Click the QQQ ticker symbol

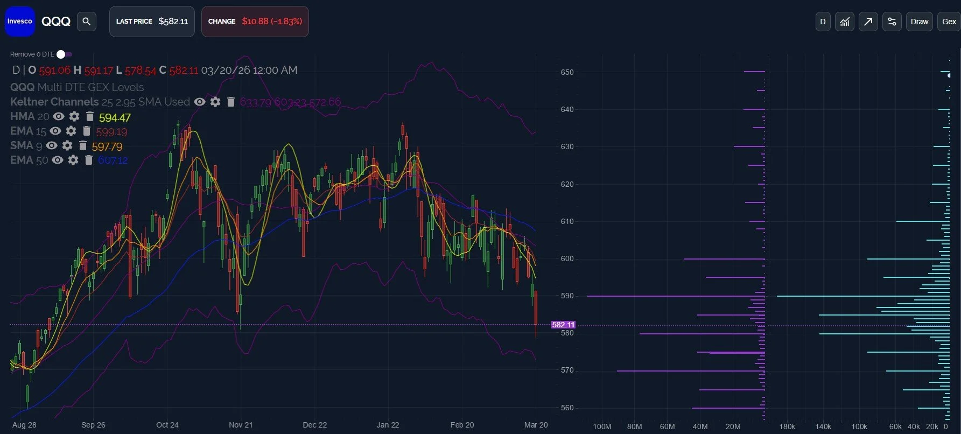click(x=56, y=22)
